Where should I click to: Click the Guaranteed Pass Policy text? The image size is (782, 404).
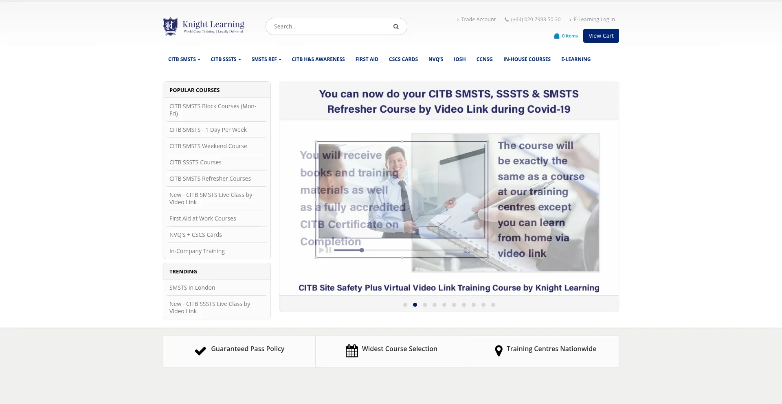248,349
